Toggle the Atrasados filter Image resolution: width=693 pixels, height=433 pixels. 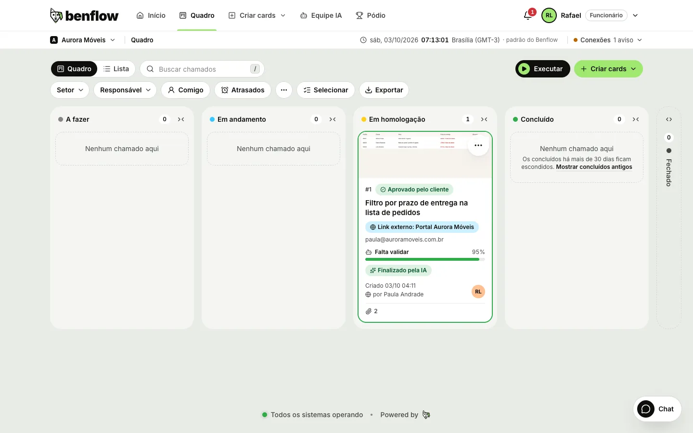tap(243, 90)
